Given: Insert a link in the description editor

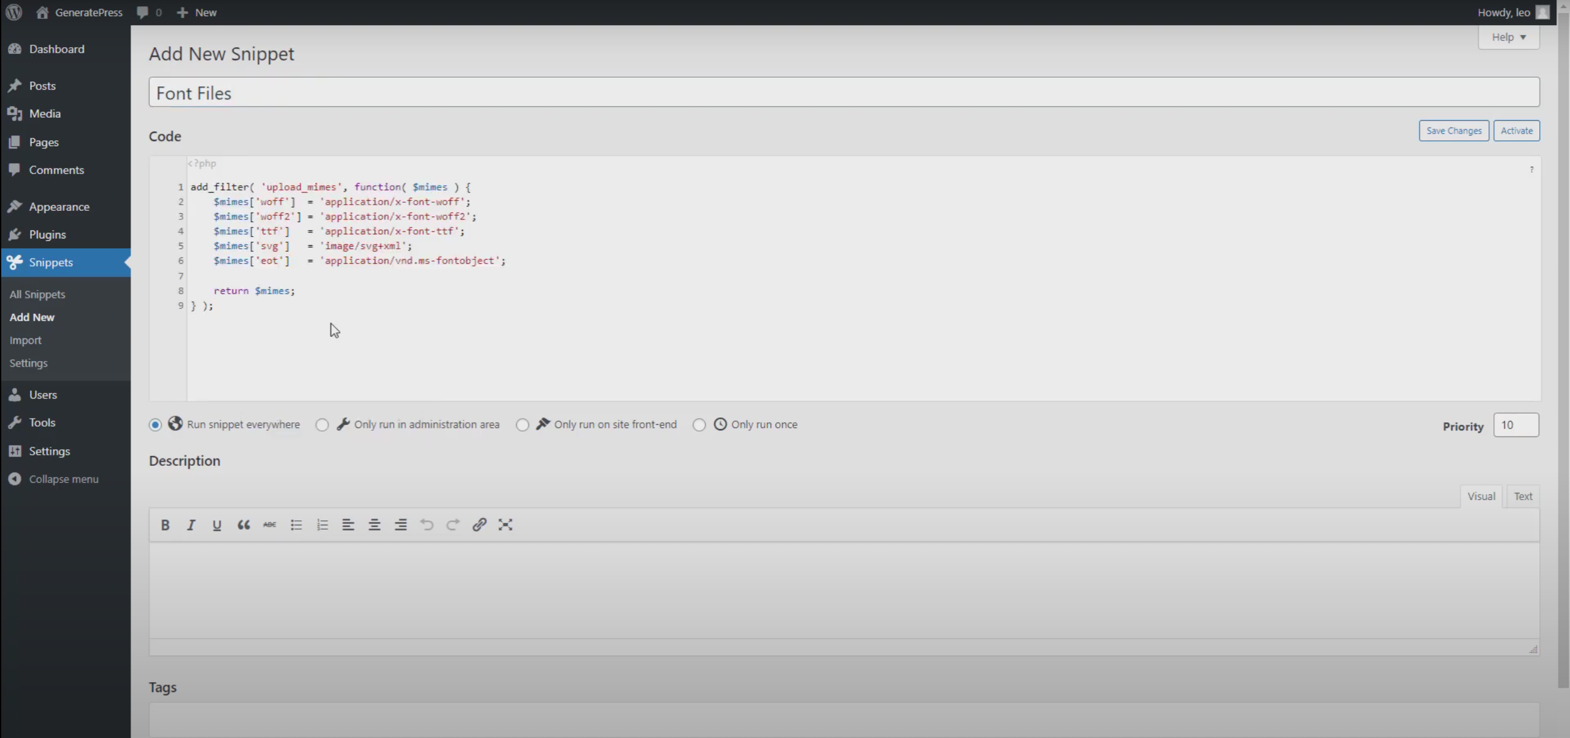Looking at the screenshot, I should tap(479, 525).
